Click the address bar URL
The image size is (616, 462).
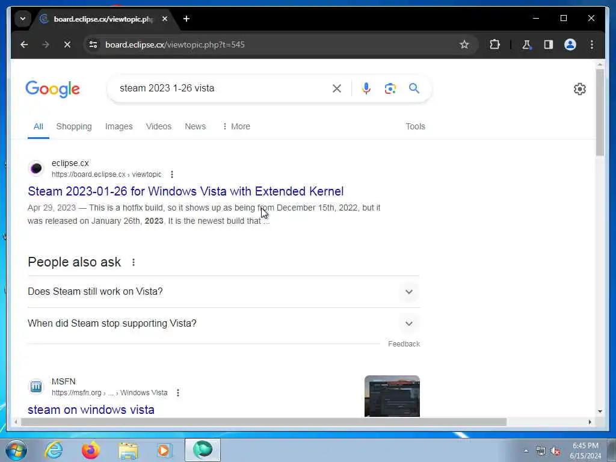tap(175, 45)
